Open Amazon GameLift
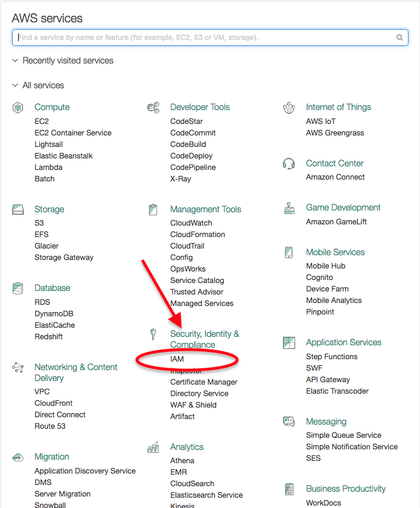 [x=336, y=222]
